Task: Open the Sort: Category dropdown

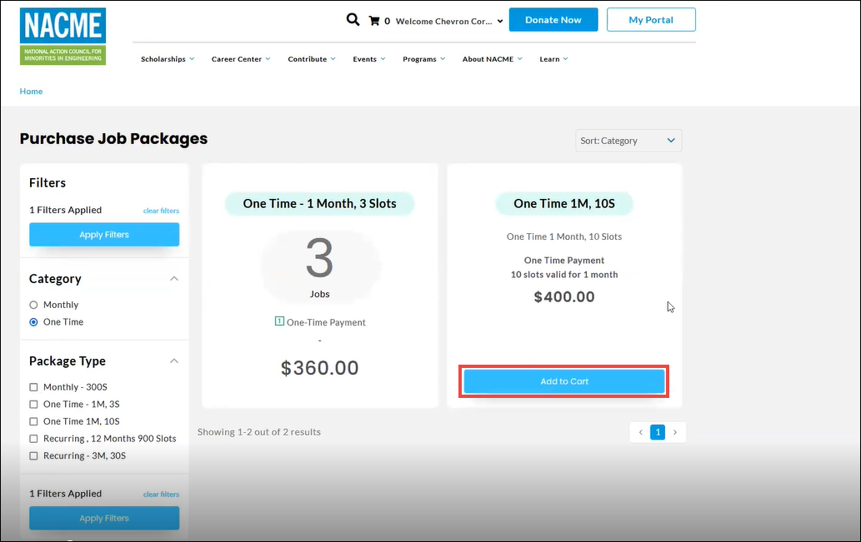Action: tap(628, 141)
